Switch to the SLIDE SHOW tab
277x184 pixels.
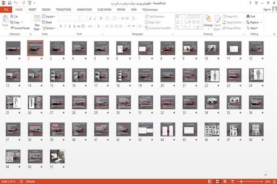(104, 10)
